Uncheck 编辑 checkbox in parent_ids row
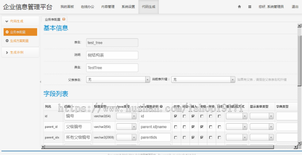 [x=202, y=137]
